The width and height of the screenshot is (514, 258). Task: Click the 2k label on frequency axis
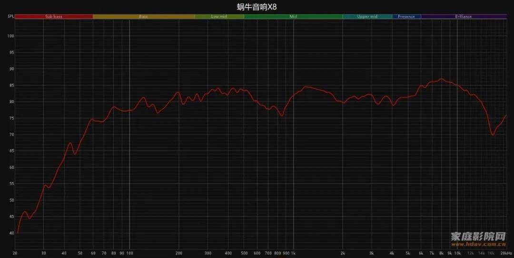coord(343,253)
